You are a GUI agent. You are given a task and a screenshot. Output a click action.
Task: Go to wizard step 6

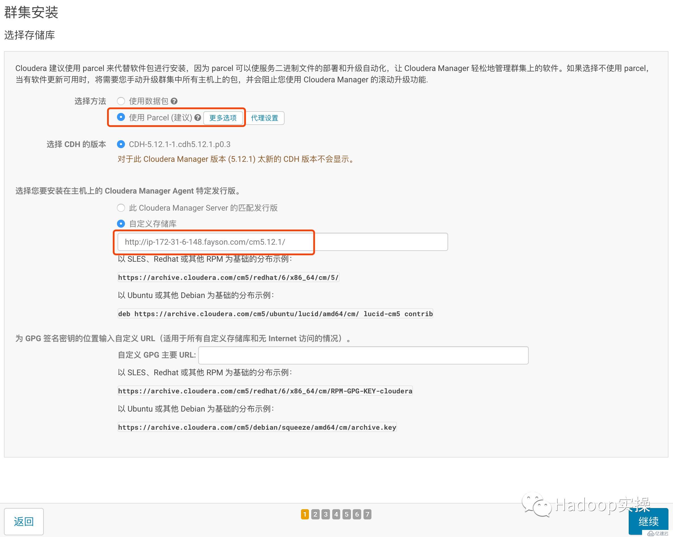tap(357, 514)
